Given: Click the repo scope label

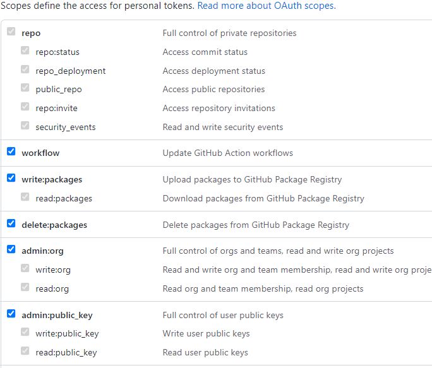Looking at the screenshot, I should (x=31, y=33).
